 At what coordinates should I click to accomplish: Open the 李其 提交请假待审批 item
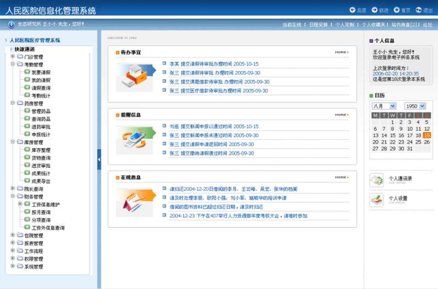(x=214, y=64)
